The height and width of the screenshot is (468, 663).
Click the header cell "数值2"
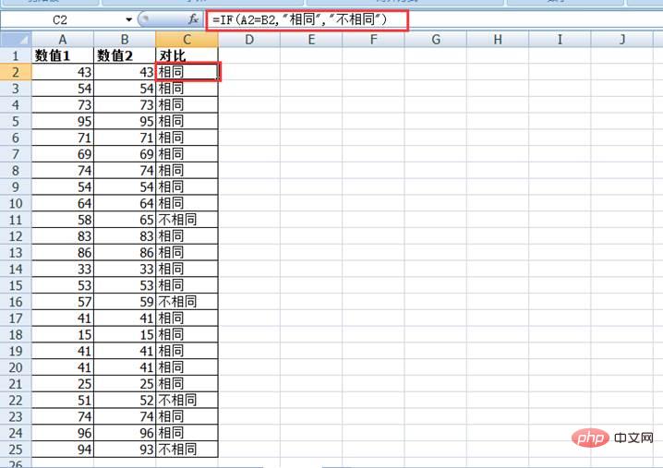coord(125,55)
